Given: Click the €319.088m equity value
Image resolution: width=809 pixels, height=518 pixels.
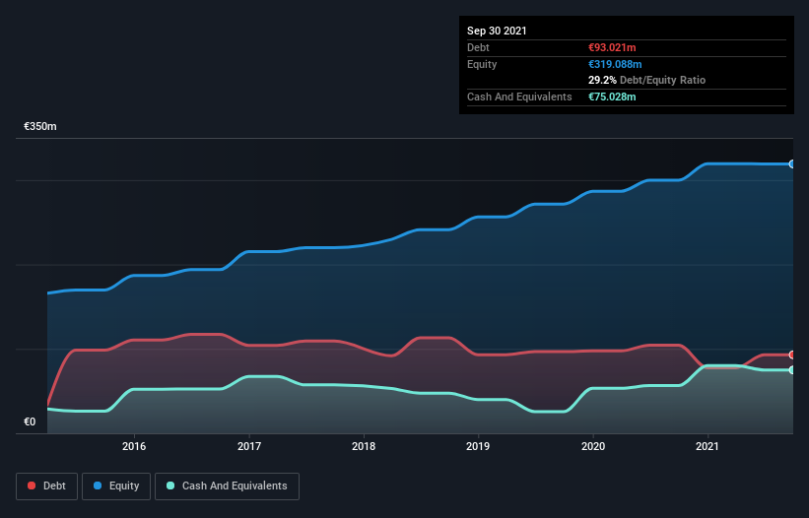Looking at the screenshot, I should 615,64.
